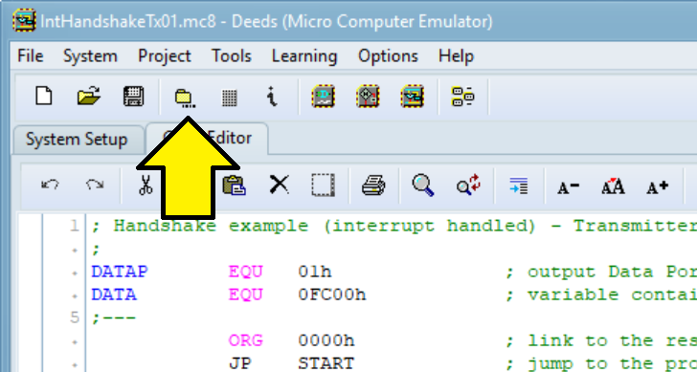697x372 pixels.
Task: Reset font size with AA icon
Action: [613, 186]
